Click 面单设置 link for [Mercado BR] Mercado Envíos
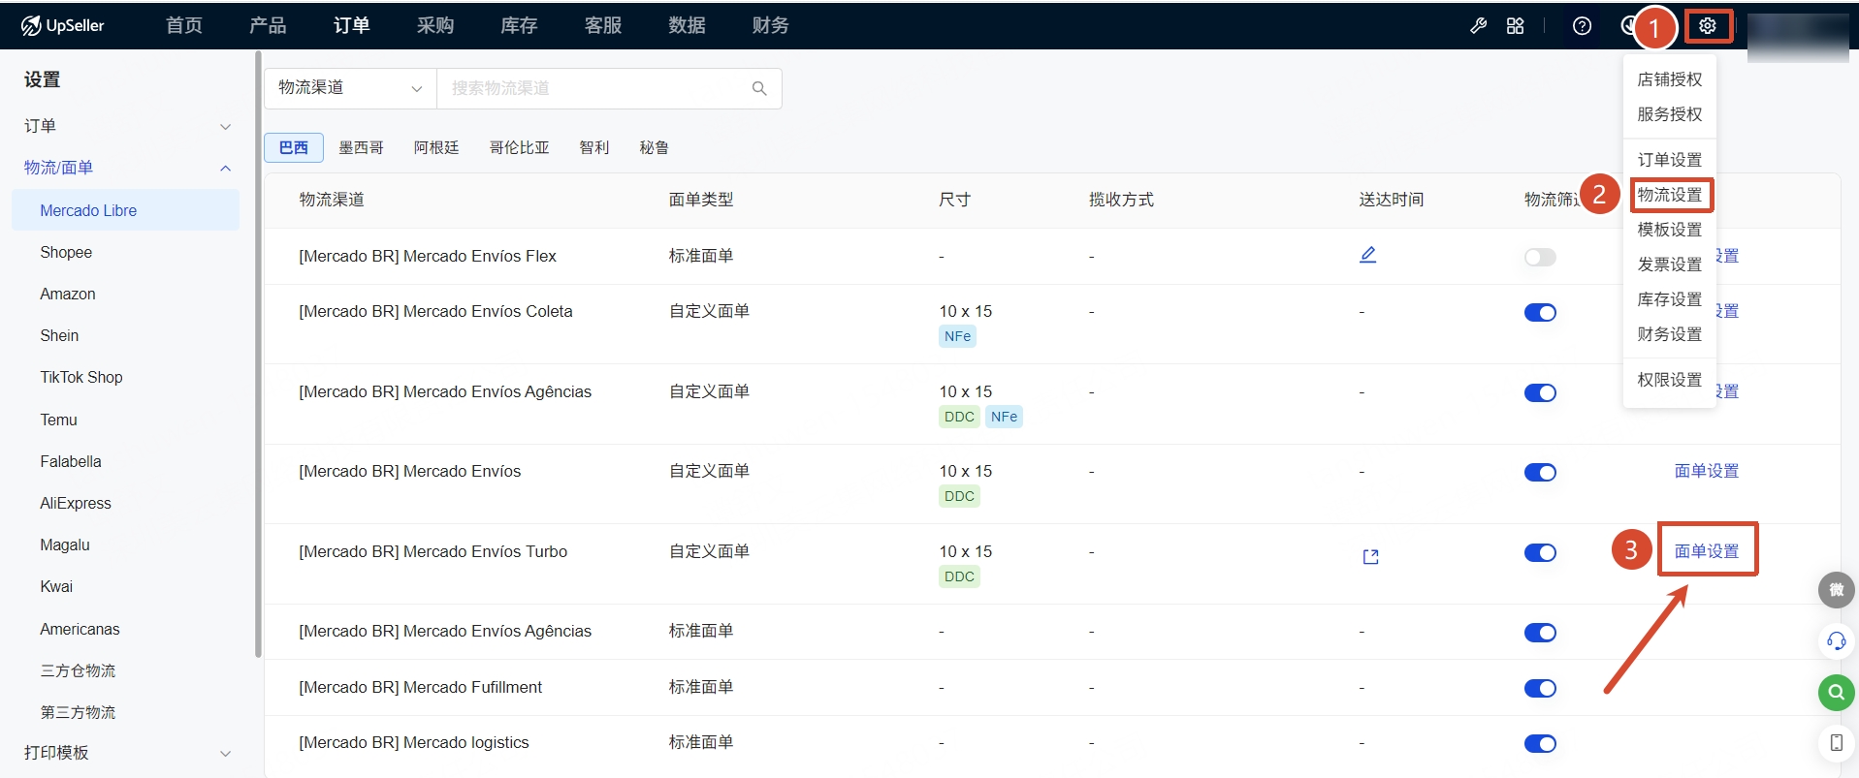 (x=1707, y=471)
